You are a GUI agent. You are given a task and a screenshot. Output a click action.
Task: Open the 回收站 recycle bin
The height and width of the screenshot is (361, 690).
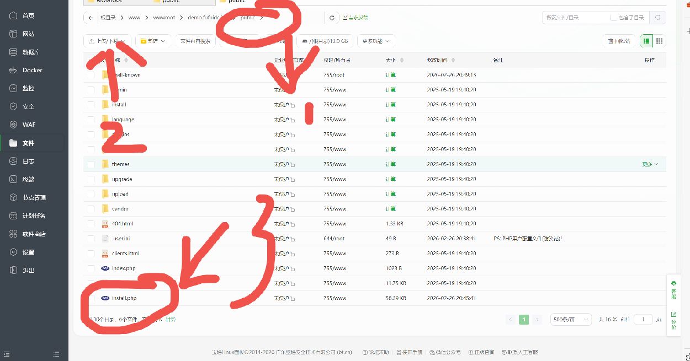click(619, 41)
